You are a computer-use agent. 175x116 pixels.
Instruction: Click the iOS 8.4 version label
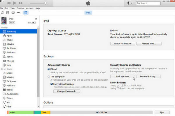[114, 31]
